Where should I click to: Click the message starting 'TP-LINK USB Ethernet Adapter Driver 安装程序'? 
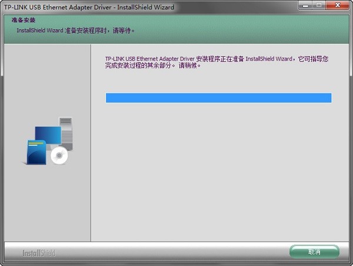[217, 62]
